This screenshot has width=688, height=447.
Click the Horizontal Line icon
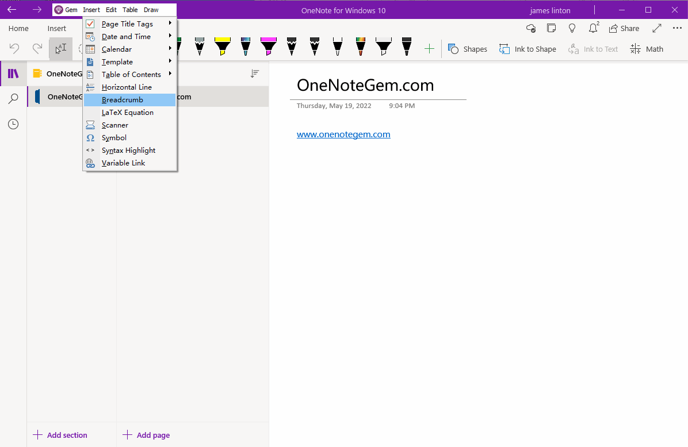point(90,87)
